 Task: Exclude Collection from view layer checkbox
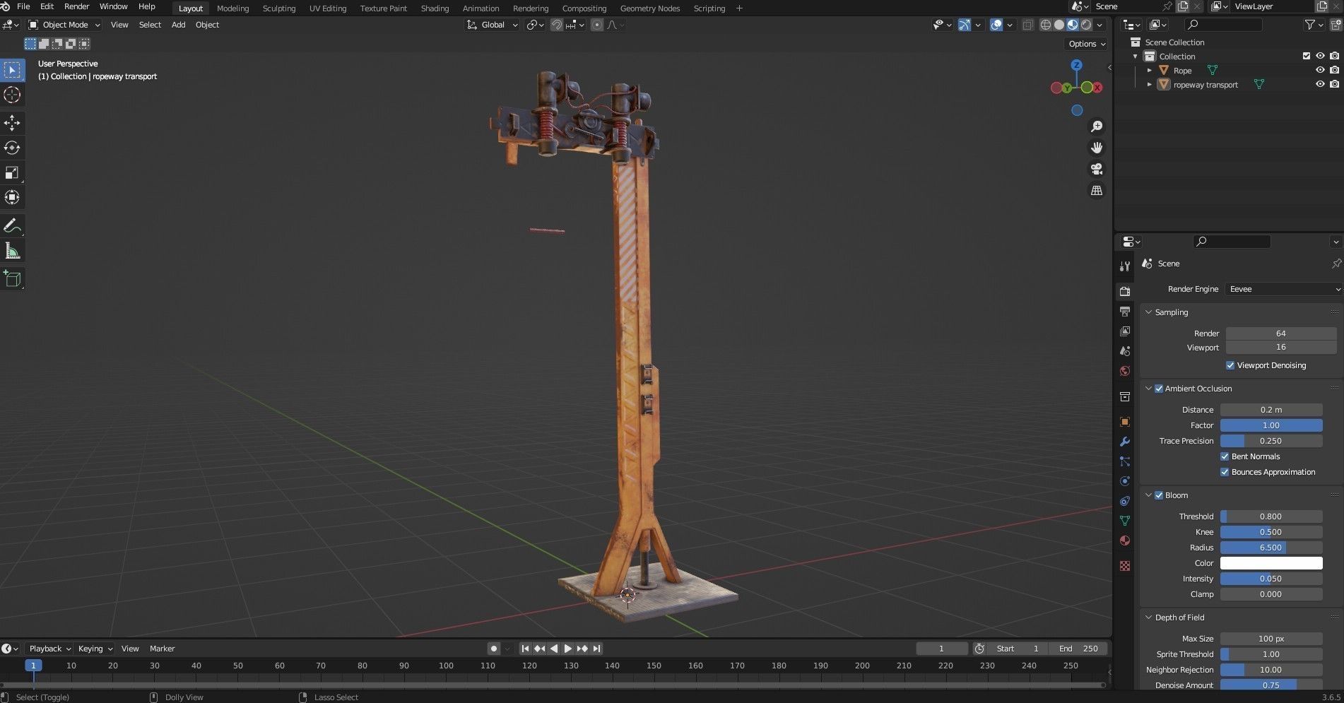(1306, 56)
